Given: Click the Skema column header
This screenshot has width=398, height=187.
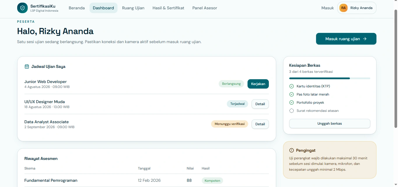Looking at the screenshot, I should (x=30, y=168).
